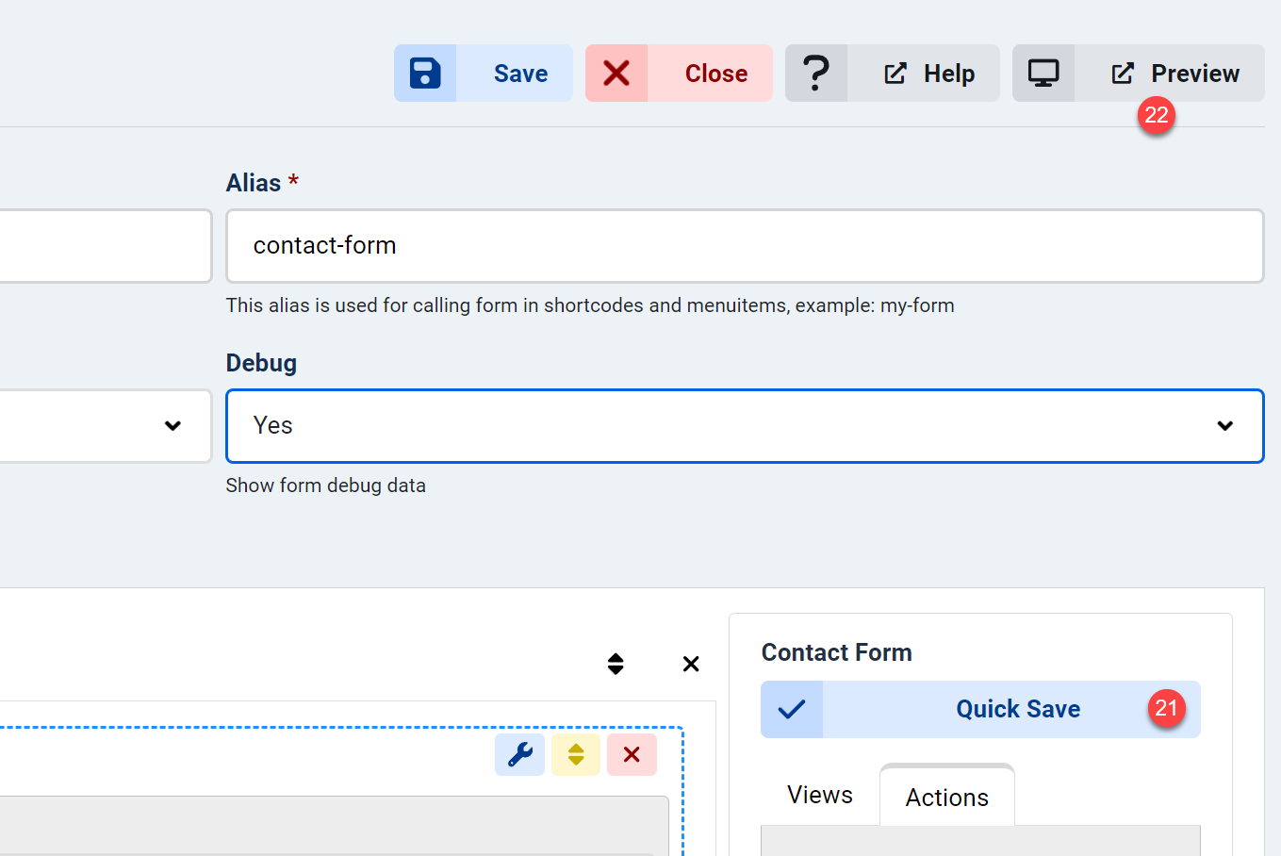This screenshot has width=1281, height=856.
Task: Open the form Preview
Action: 1174,74
